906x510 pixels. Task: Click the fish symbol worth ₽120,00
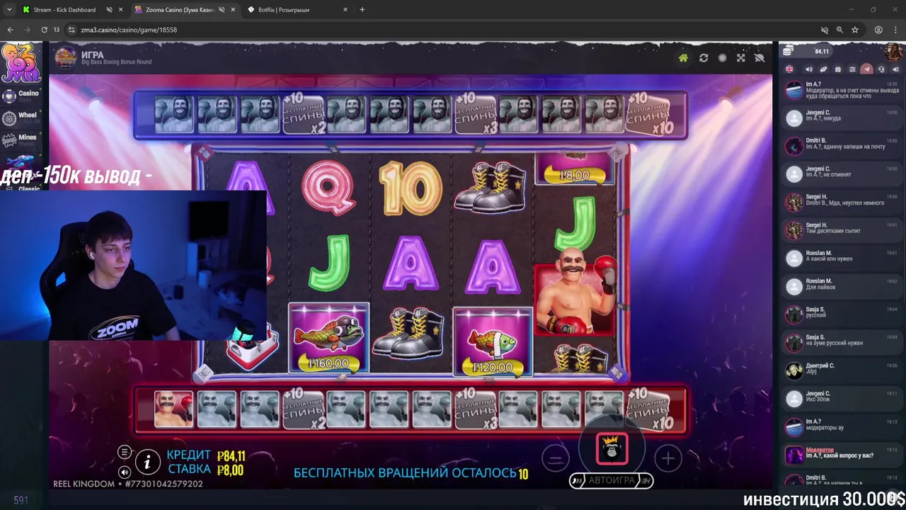[x=493, y=341]
